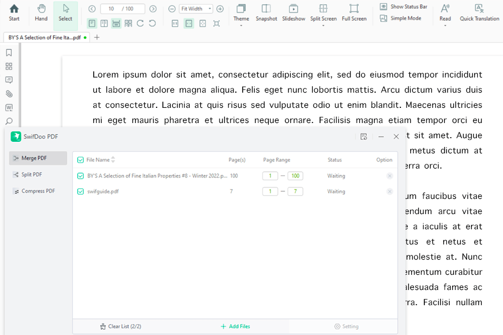Uncheck the swifguide.pdf checkbox
This screenshot has width=503, height=335.
81,192
